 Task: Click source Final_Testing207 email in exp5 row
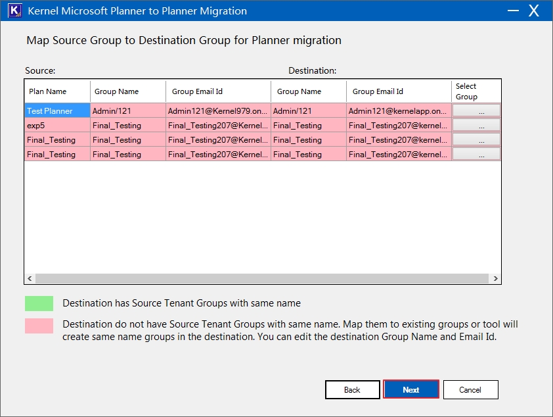pos(218,126)
